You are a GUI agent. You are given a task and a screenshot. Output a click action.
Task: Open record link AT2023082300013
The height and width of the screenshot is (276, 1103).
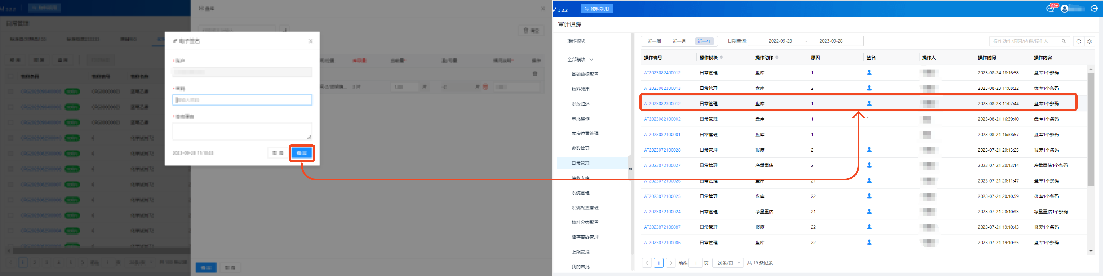tap(662, 88)
